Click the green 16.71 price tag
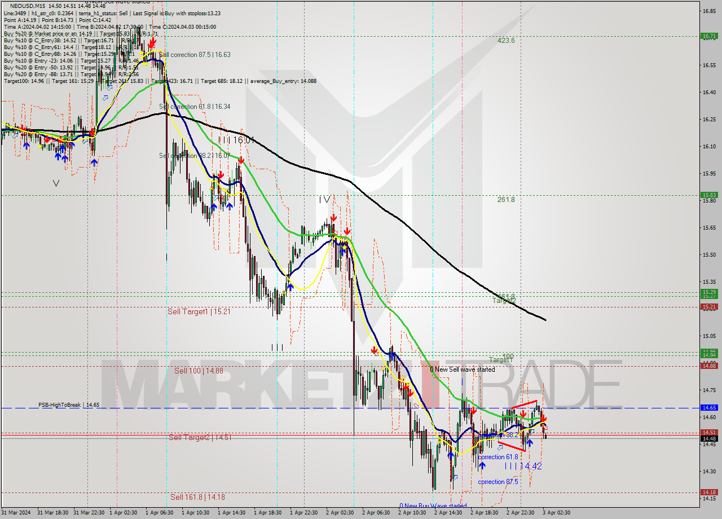Screen dimensions: 722x519 (x=709, y=36)
